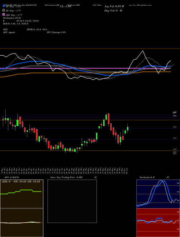The image size is (180, 237).
Task: Click the 29.54 stochastics value marker
Action: coord(175,200)
